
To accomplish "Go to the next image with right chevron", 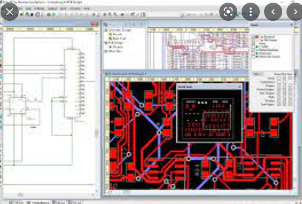I will click(x=295, y=12).
